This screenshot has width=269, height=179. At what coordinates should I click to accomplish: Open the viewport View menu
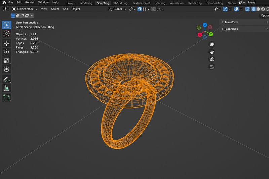44,9
